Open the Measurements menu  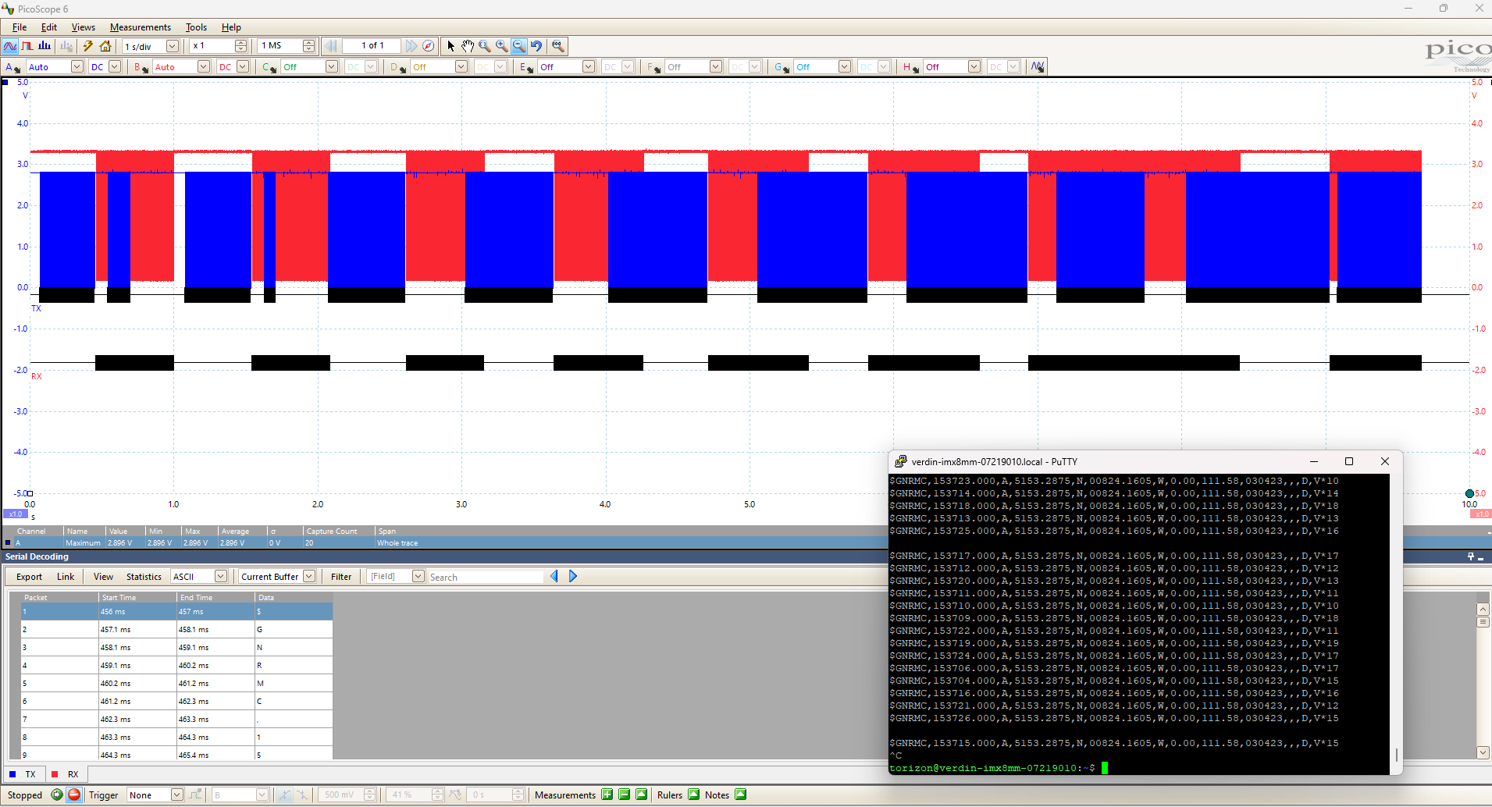click(140, 27)
